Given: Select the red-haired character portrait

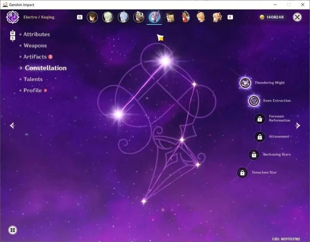Looking at the screenshot, I should pyautogui.click(x=185, y=17).
